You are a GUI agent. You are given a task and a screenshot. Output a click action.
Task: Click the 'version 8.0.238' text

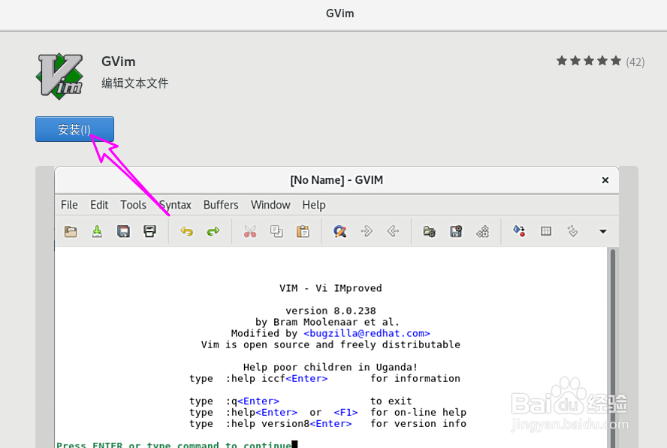[330, 311]
